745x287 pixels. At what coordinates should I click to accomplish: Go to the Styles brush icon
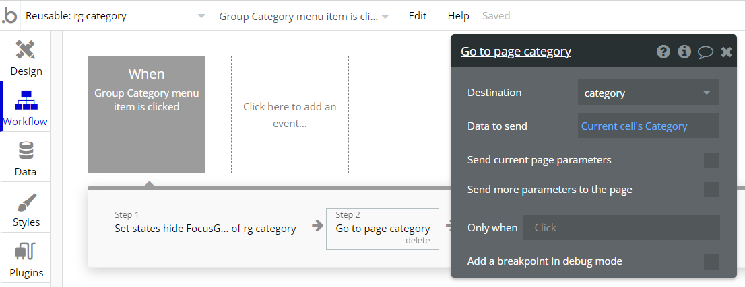click(26, 202)
